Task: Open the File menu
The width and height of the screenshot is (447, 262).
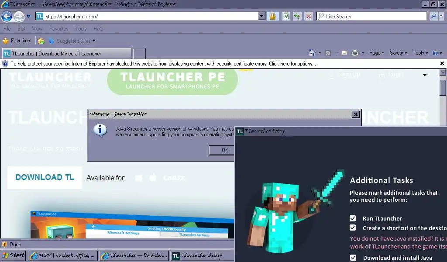Action: (7, 29)
